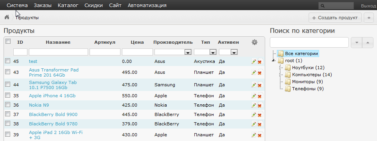
Task: Click the Цена filter input field
Action: click(x=137, y=52)
